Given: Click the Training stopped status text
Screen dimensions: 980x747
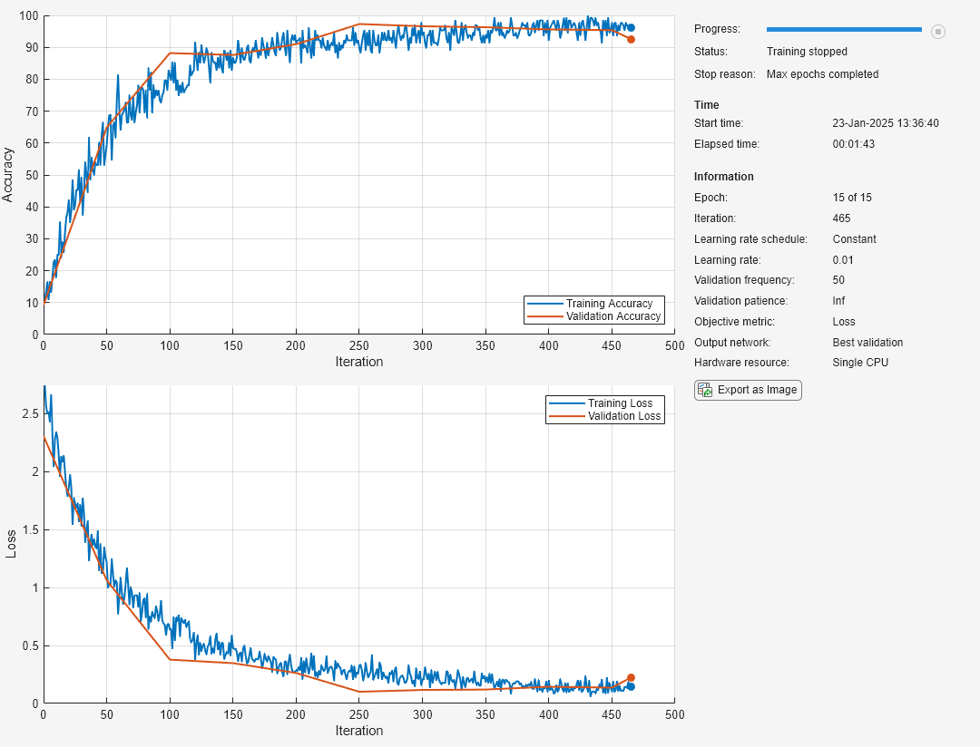Looking at the screenshot, I should (807, 52).
